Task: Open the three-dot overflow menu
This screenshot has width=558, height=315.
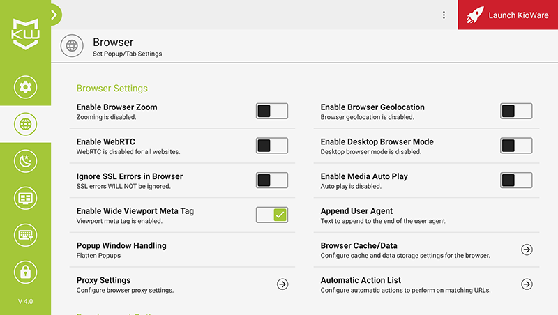Action: 444,15
